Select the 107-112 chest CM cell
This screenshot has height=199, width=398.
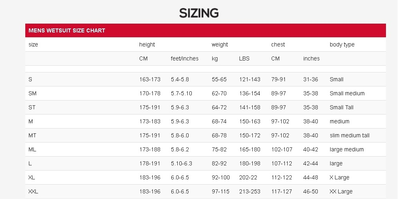point(282,163)
